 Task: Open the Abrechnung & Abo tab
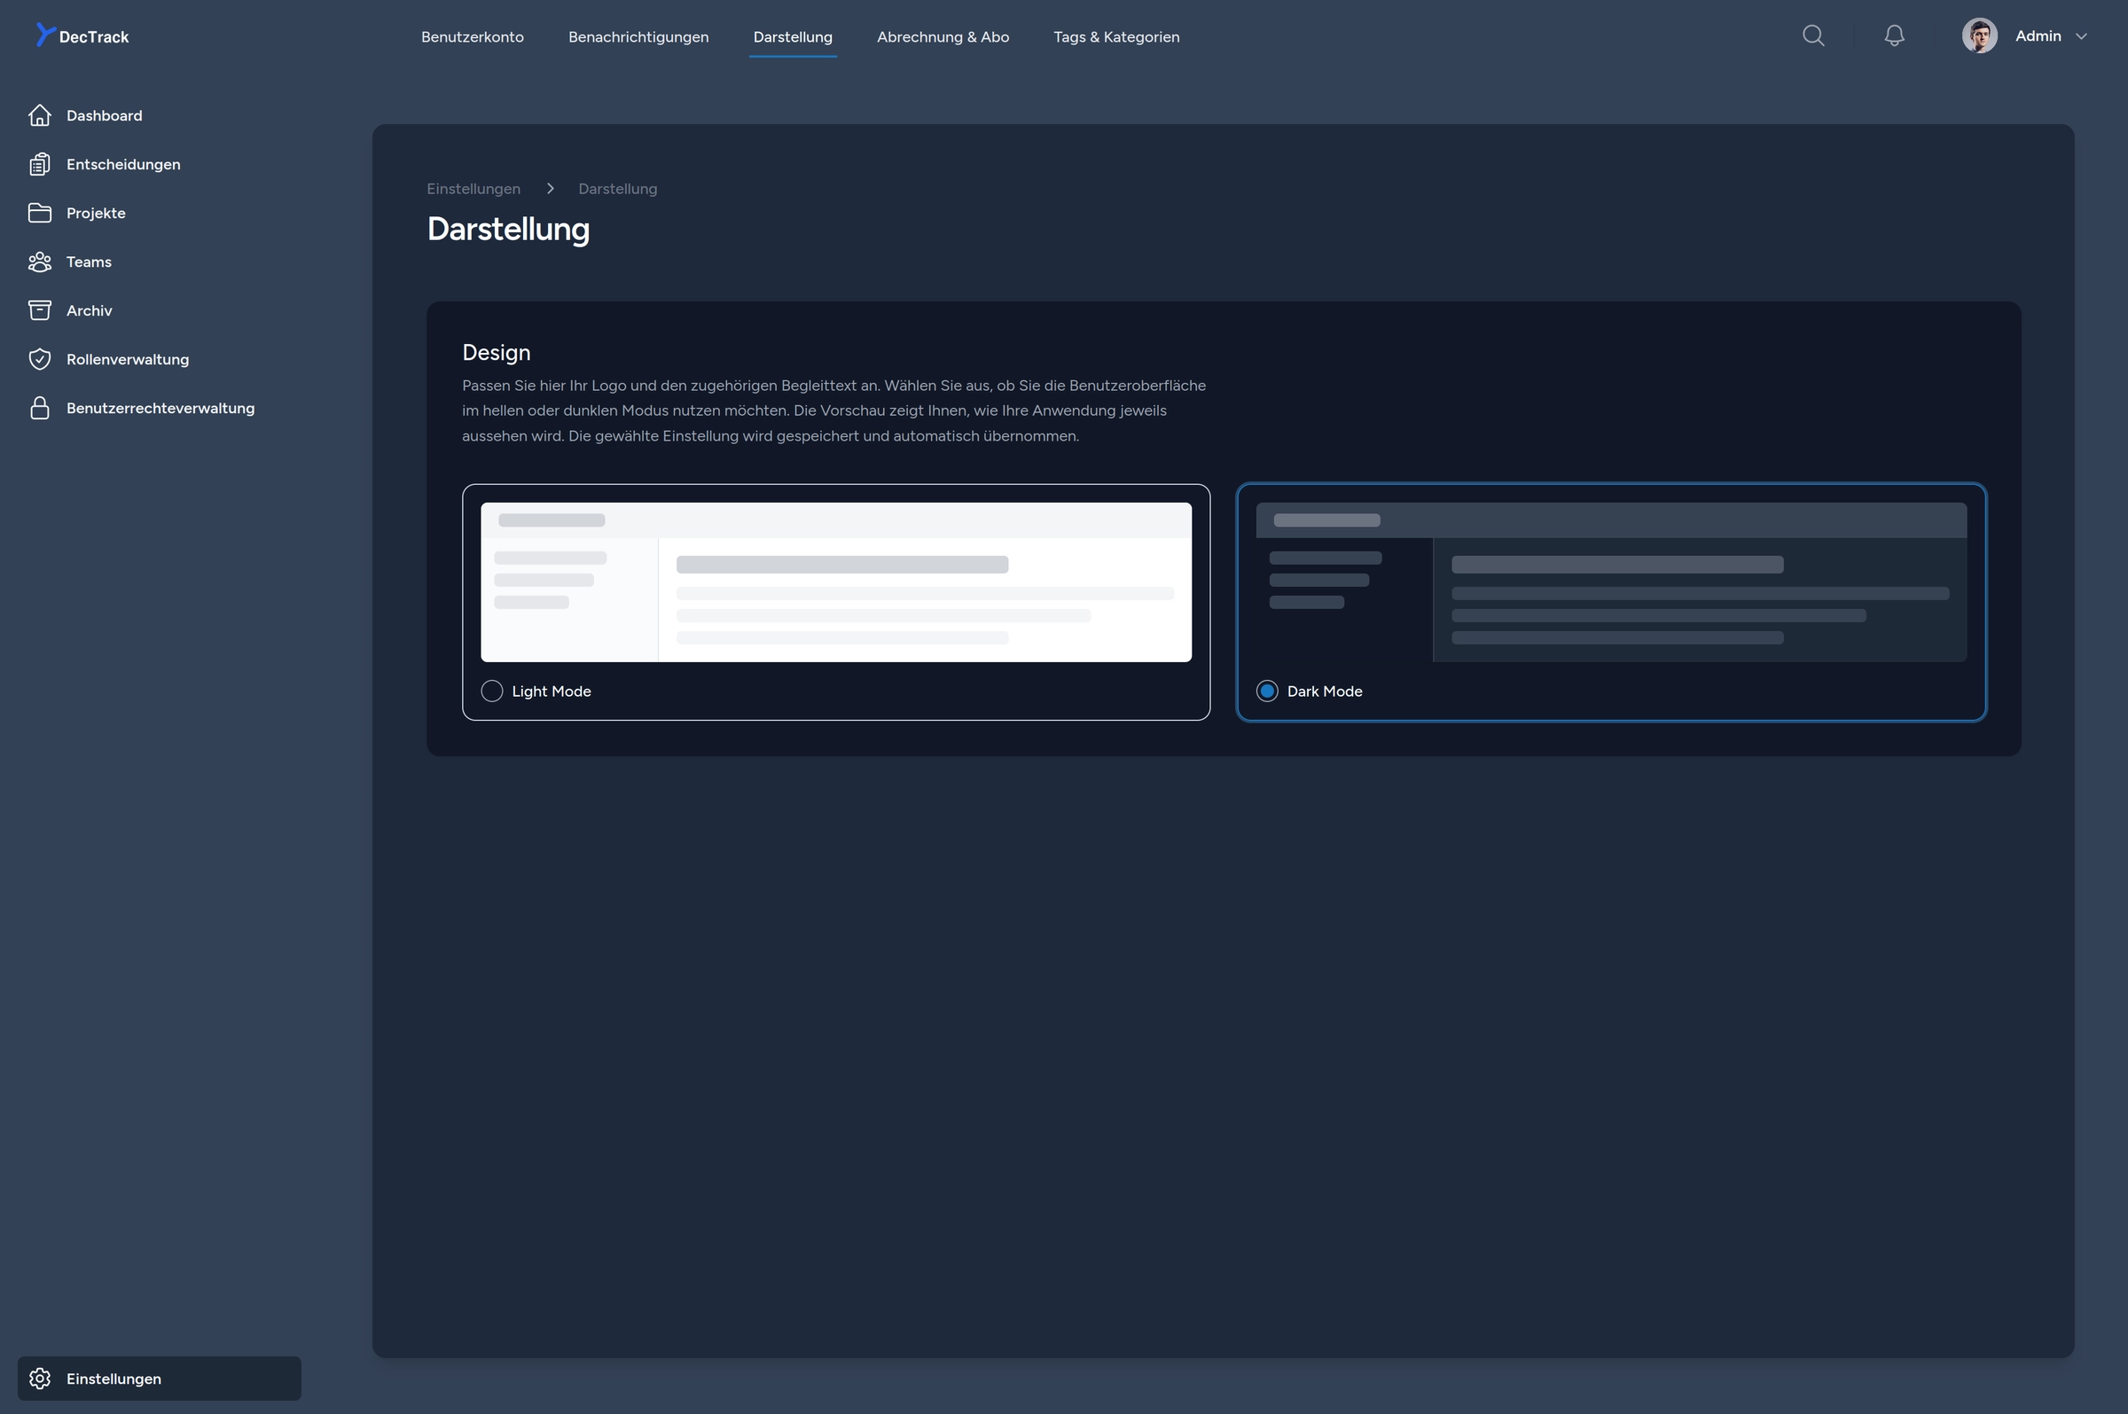click(943, 37)
